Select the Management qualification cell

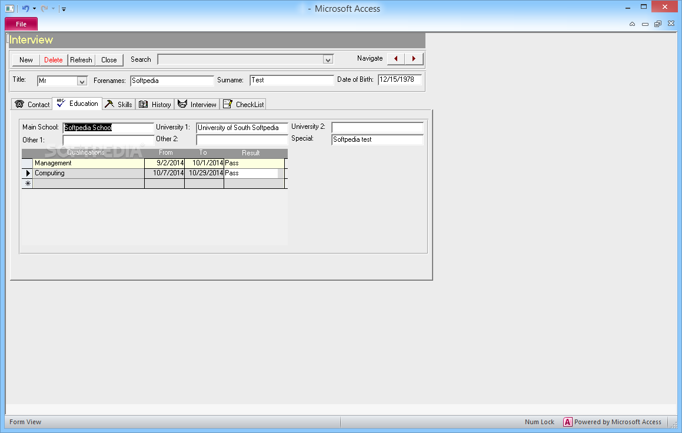89,163
